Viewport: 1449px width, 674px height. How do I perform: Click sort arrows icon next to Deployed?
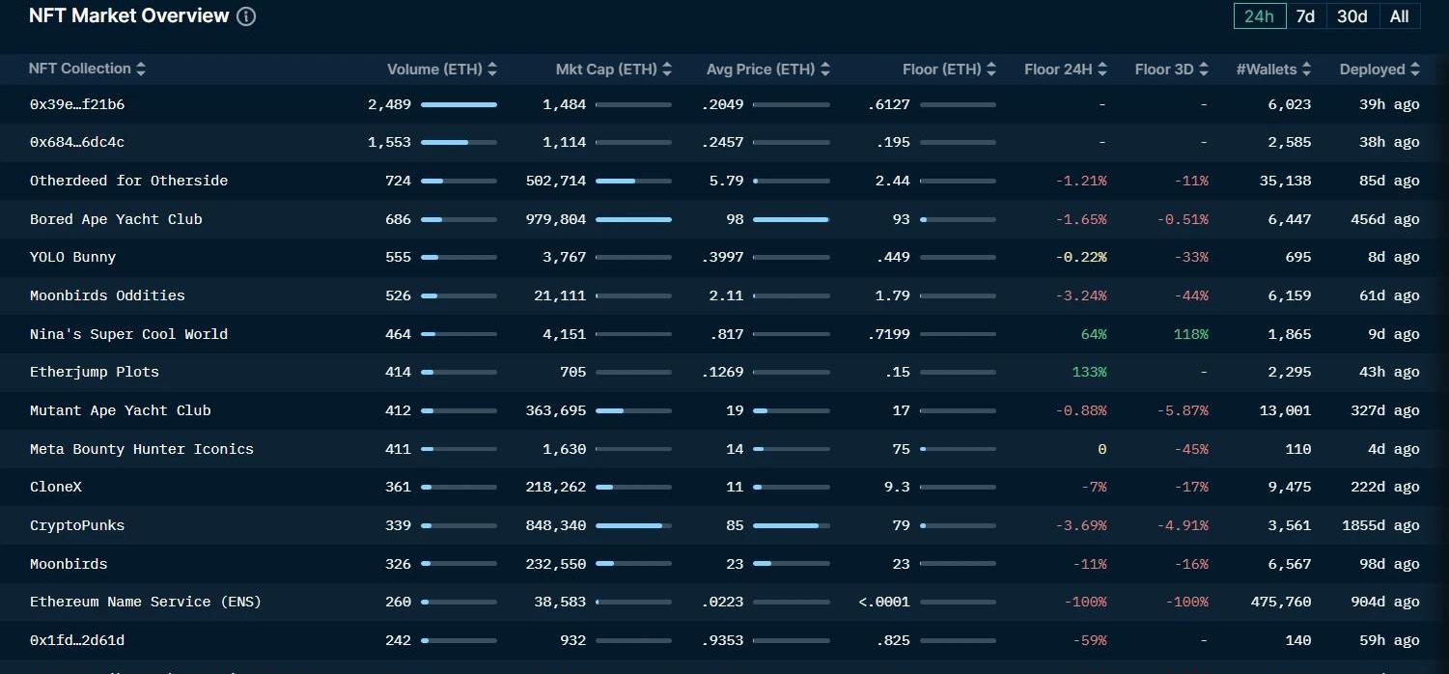tap(1415, 70)
